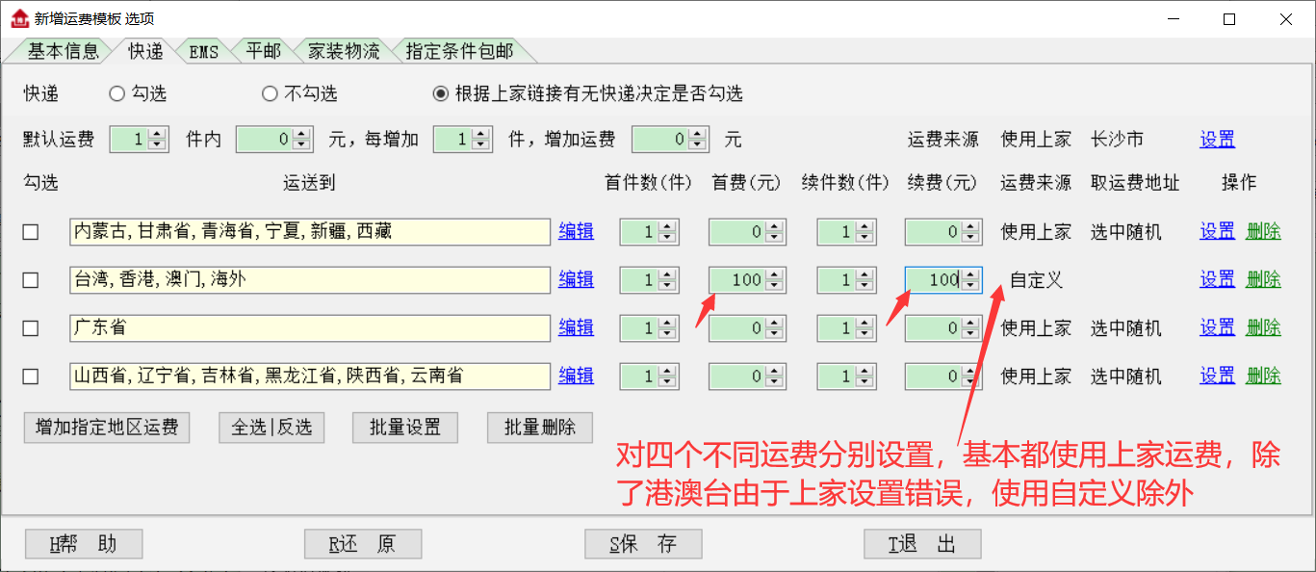
Task: Increase continuation fee for Taiwan row
Action: [971, 275]
